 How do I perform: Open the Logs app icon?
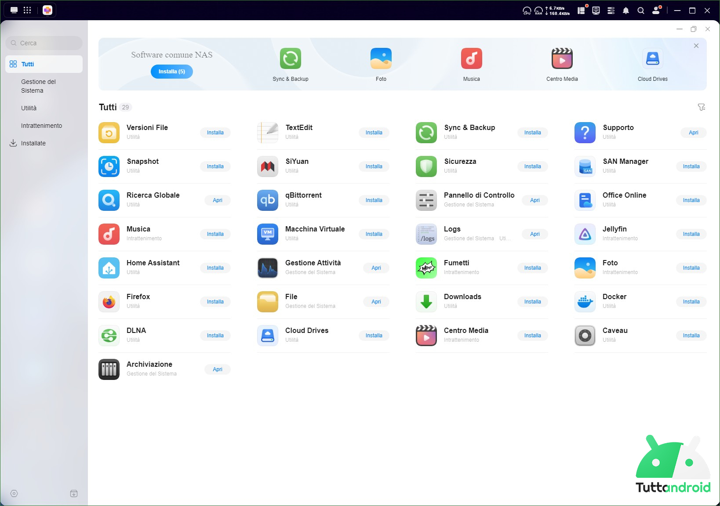(x=426, y=234)
